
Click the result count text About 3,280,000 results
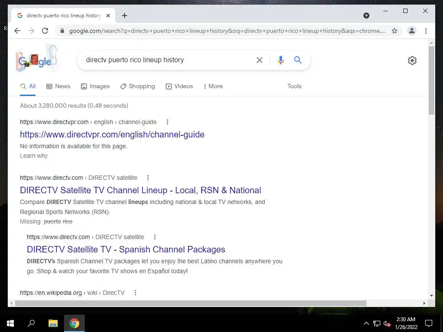coord(74,105)
